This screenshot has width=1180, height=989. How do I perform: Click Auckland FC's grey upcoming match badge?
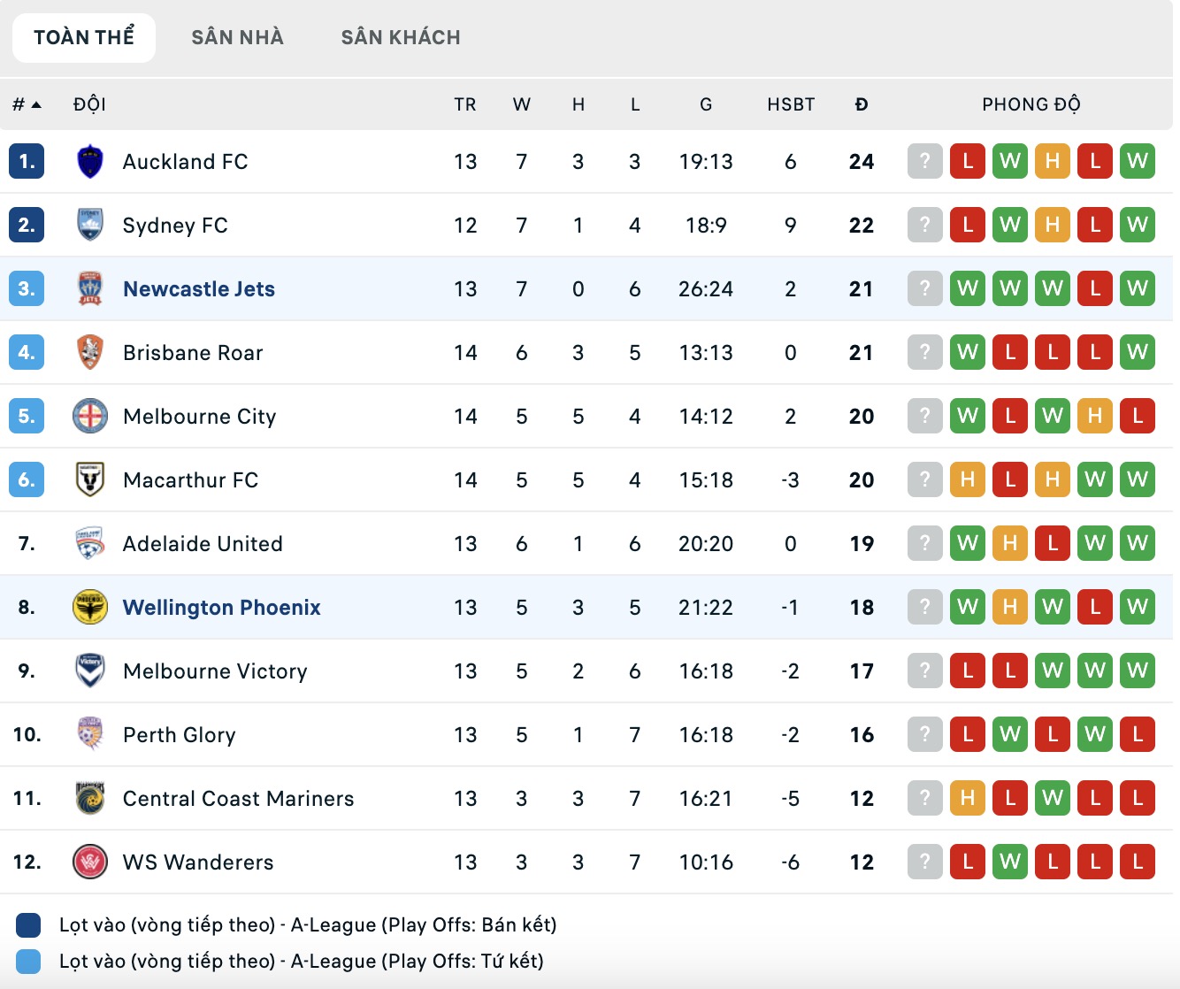(925, 162)
